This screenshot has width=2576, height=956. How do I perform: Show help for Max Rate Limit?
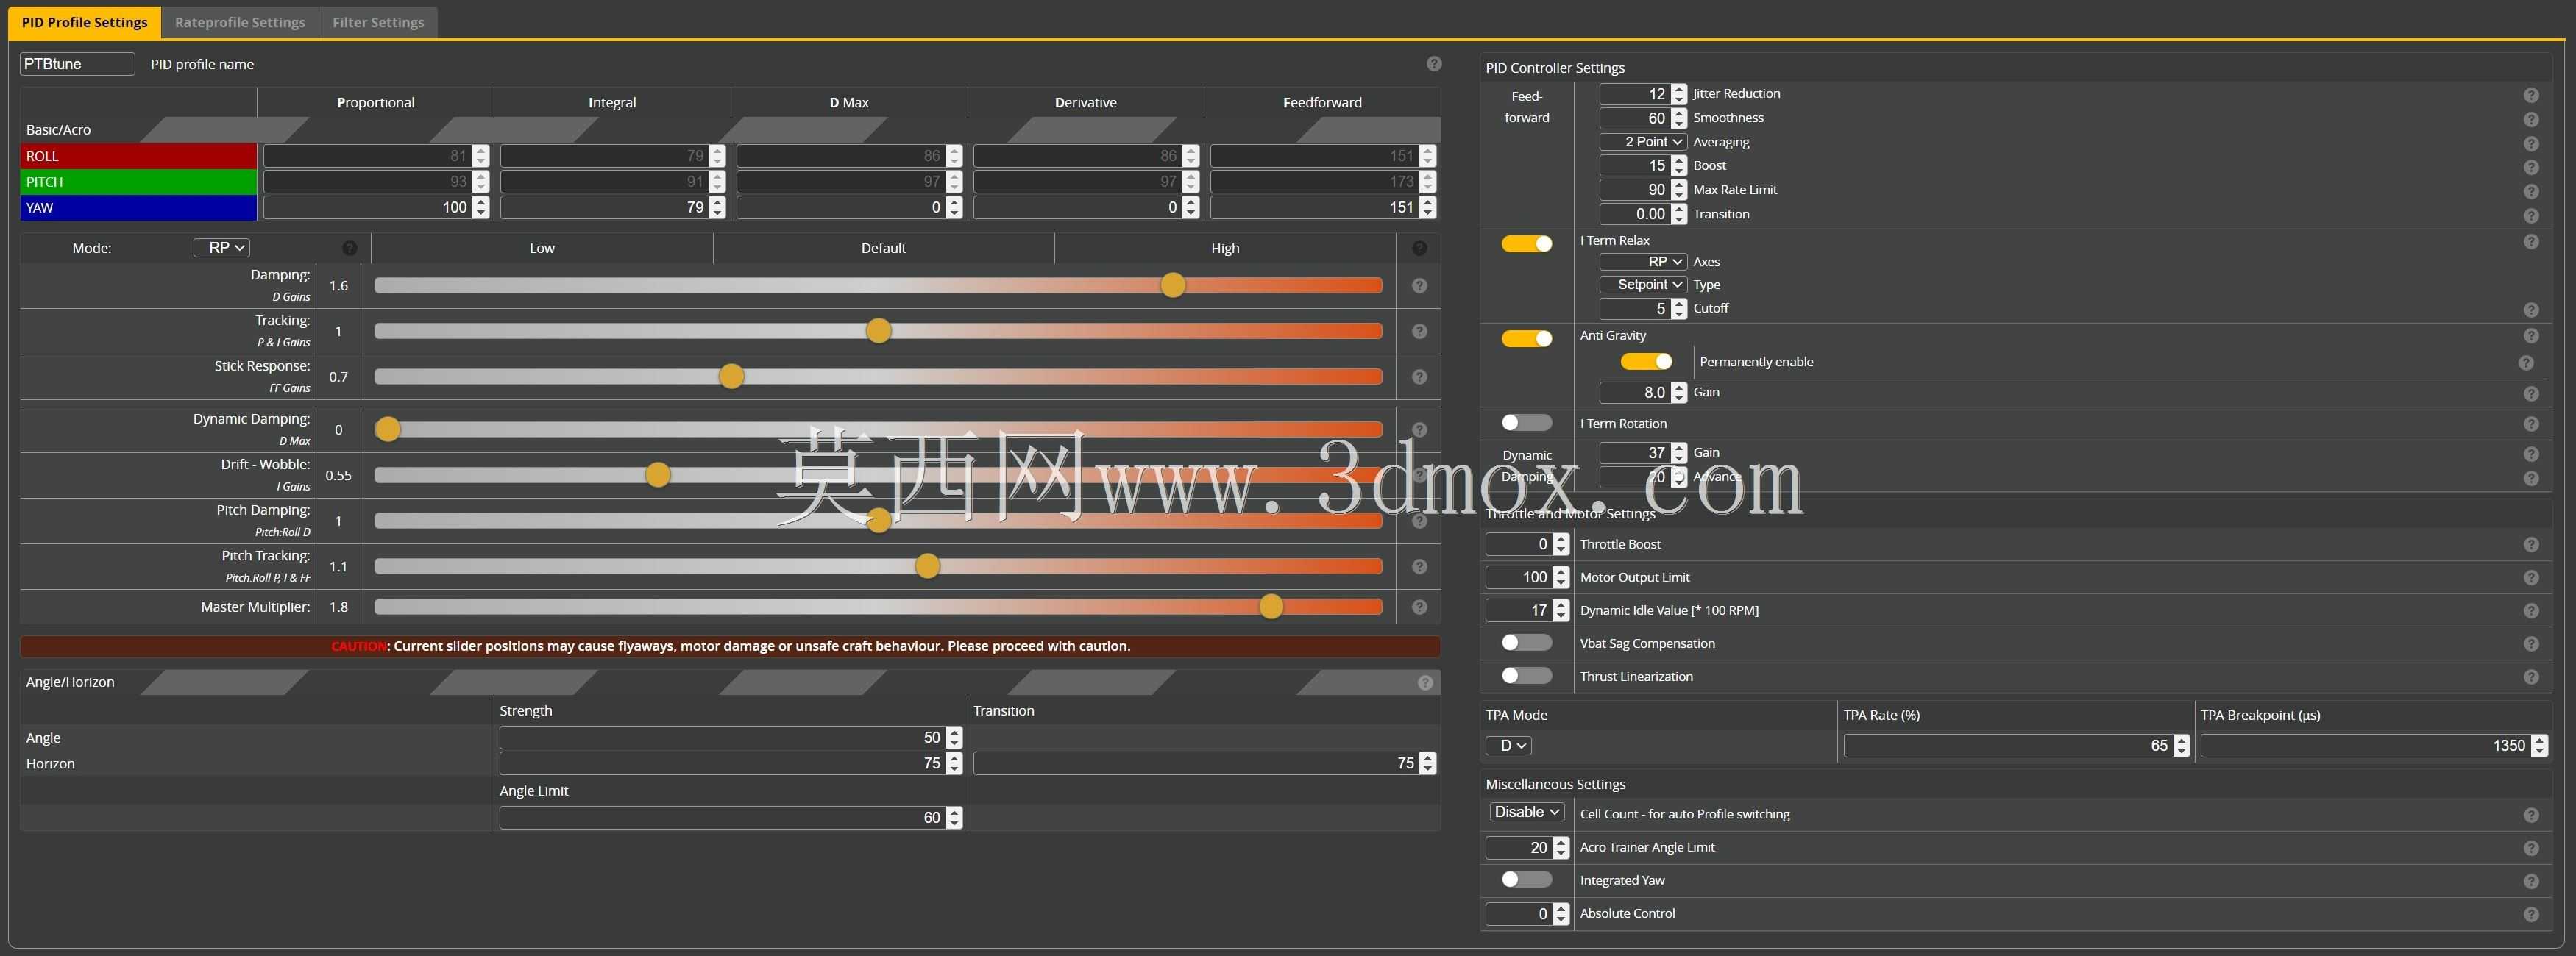2531,190
